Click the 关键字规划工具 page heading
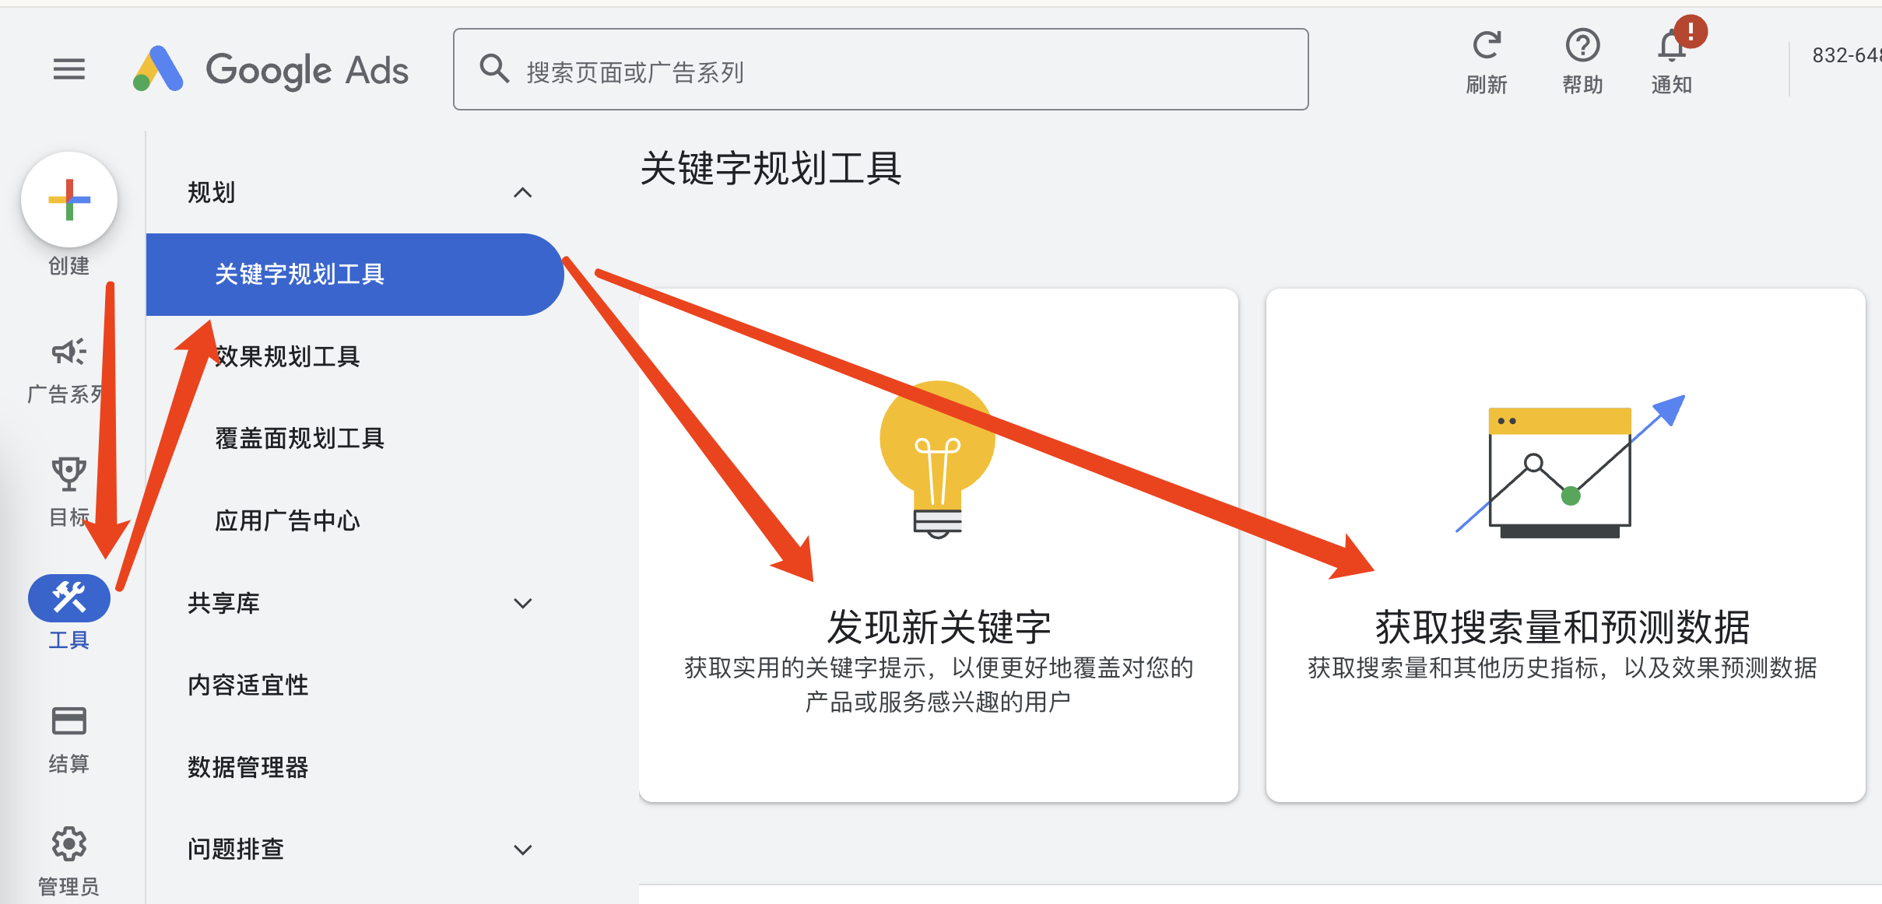The height and width of the screenshot is (904, 1882). 771,168
